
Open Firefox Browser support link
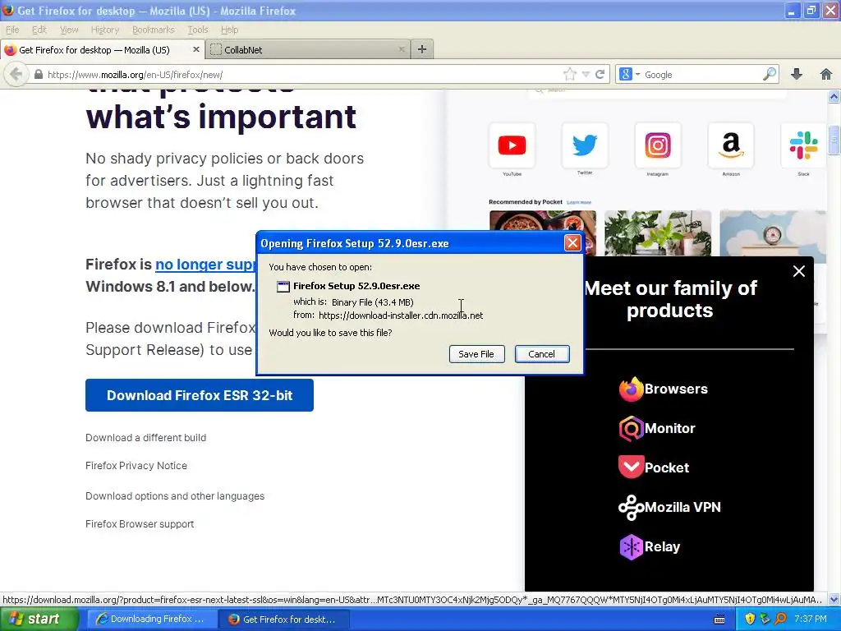point(140,523)
